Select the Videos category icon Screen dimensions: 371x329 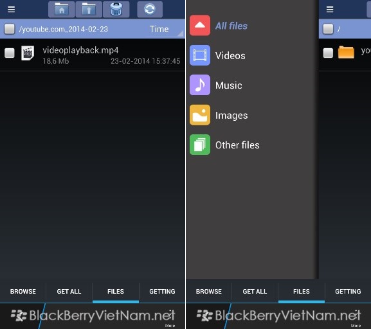(x=200, y=55)
